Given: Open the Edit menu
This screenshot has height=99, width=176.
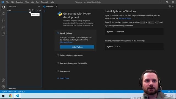Looking at the screenshot, I should coord(12,2).
